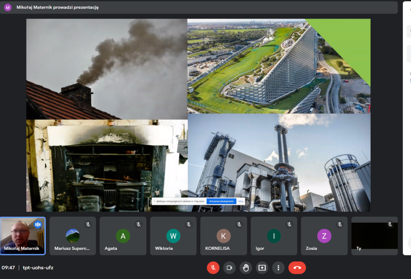Select Mikołaj Maternik's video tile

point(23,236)
